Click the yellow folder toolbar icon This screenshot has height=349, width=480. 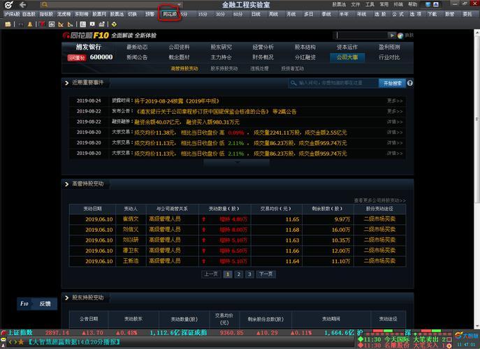tap(8, 24)
